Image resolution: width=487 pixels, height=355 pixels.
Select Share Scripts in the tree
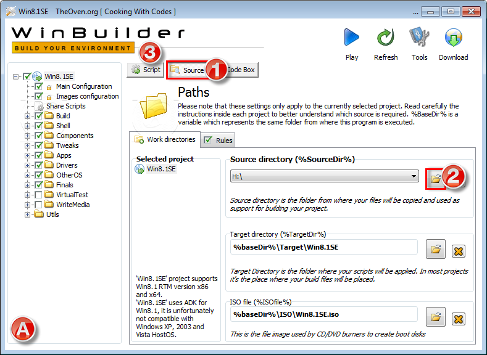[66, 106]
